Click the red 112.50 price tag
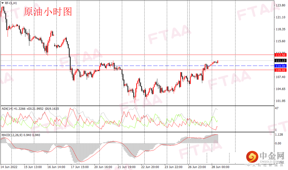The width and height of the screenshot is (288, 170). [280, 55]
